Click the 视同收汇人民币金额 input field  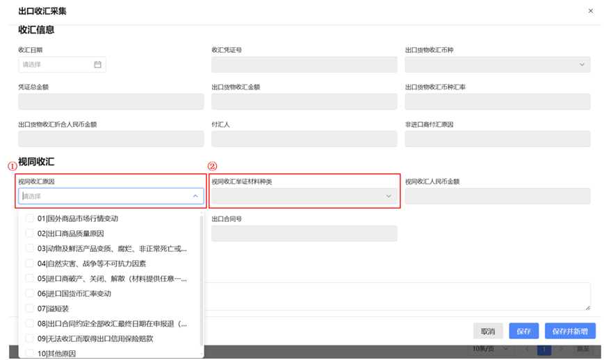pyautogui.click(x=497, y=196)
